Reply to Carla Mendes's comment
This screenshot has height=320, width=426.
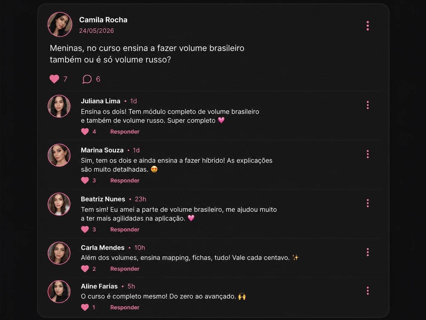pos(125,269)
